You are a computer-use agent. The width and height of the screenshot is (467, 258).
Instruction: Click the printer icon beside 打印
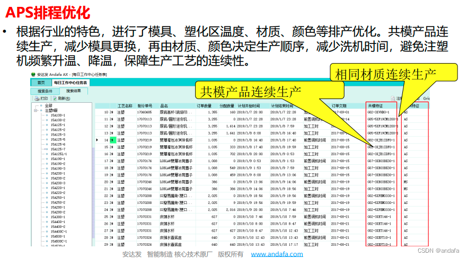point(37,99)
